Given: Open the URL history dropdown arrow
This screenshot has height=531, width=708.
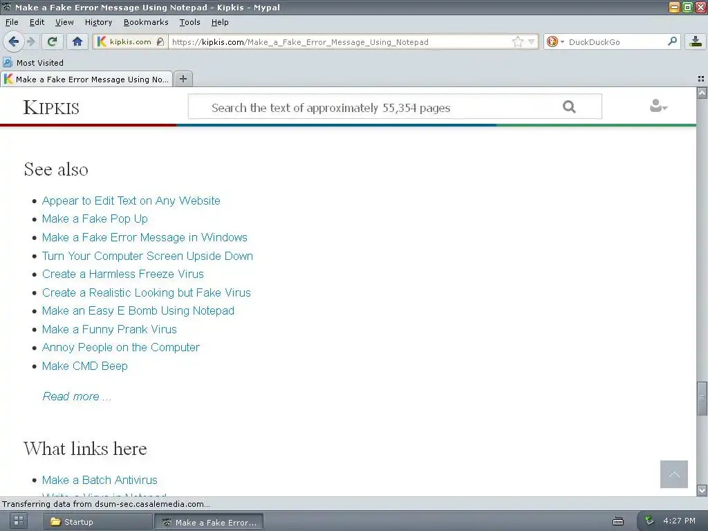Looking at the screenshot, I should pyautogui.click(x=532, y=42).
